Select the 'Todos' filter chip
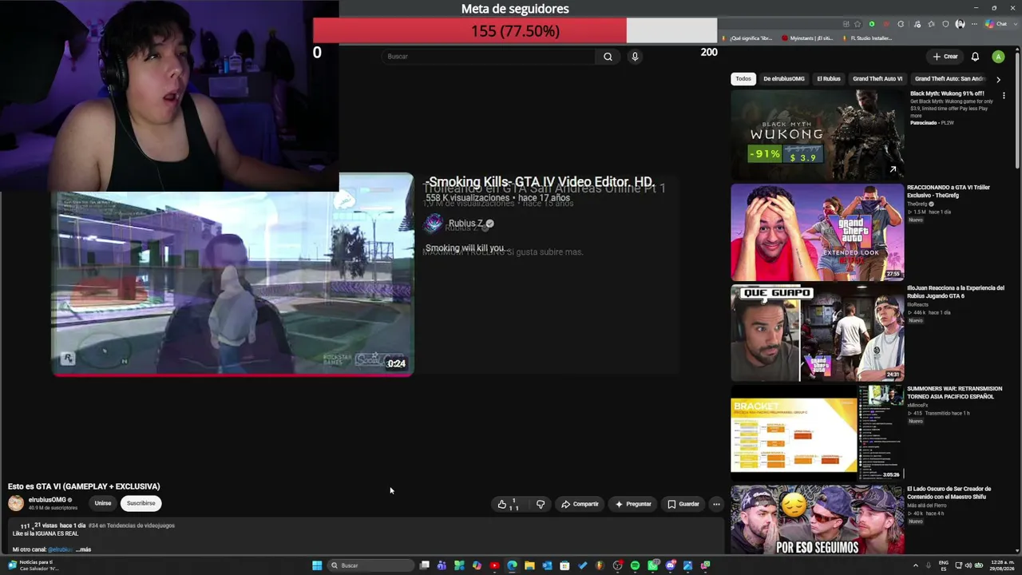The image size is (1022, 575). click(743, 79)
